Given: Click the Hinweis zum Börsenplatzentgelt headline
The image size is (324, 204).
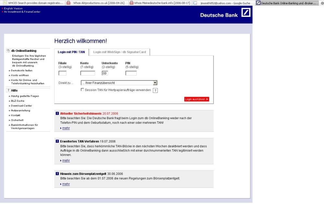Looking at the screenshot, I should pyautogui.click(x=83, y=174).
